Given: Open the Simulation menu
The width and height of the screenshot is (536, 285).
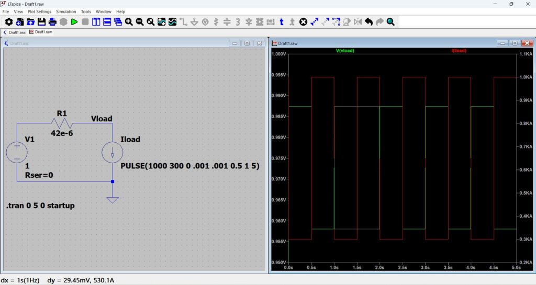Looking at the screenshot, I should tap(66, 12).
